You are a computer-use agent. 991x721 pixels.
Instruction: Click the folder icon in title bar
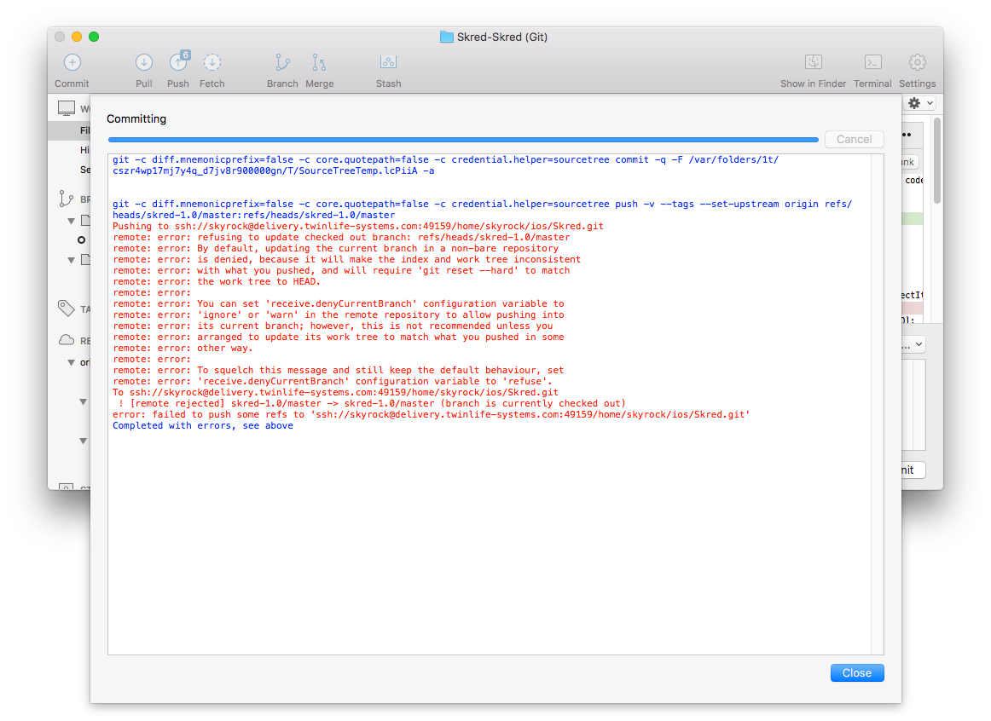(447, 37)
